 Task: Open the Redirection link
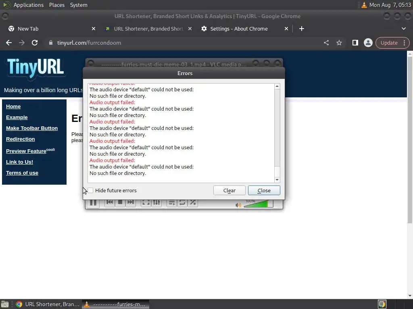coord(20,139)
